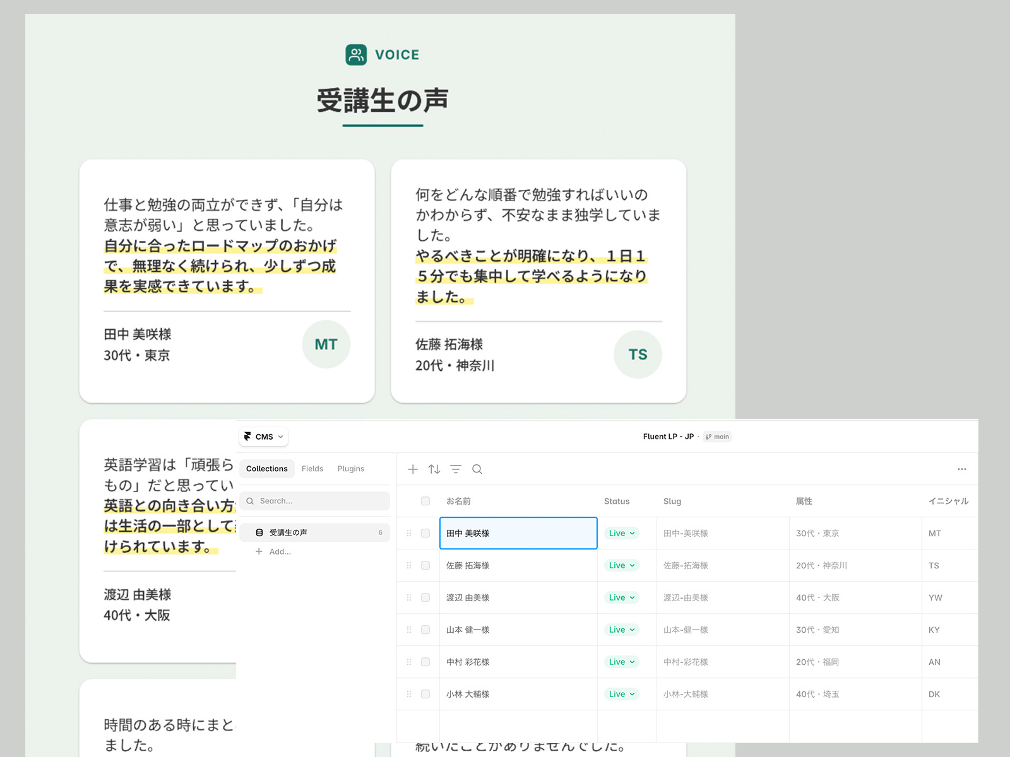Click the initials cell KY
This screenshot has height=757, width=1010.
pos(950,630)
